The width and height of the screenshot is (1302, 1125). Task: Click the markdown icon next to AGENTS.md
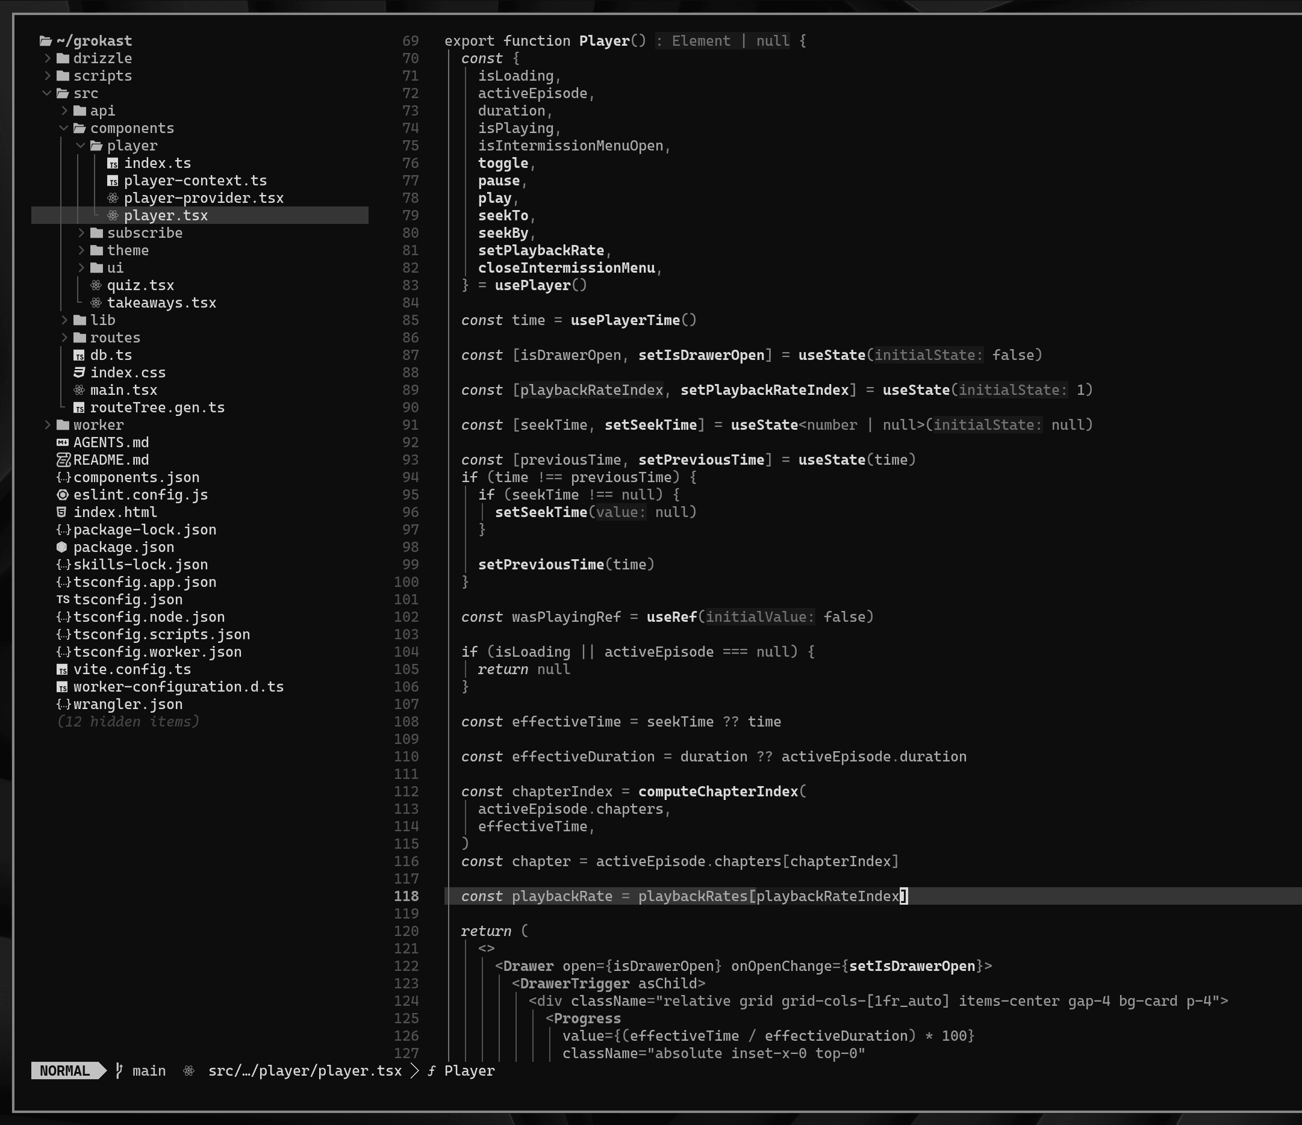62,442
